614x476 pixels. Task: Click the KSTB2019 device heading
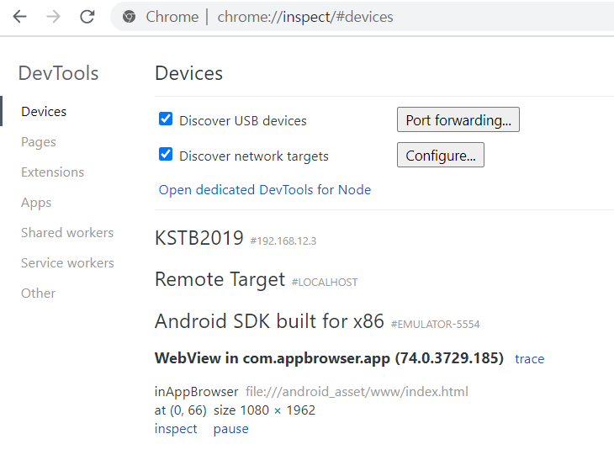tap(199, 238)
